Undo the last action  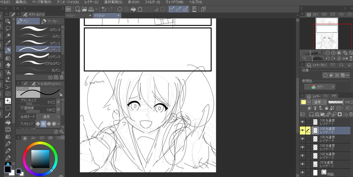[x=104, y=9]
